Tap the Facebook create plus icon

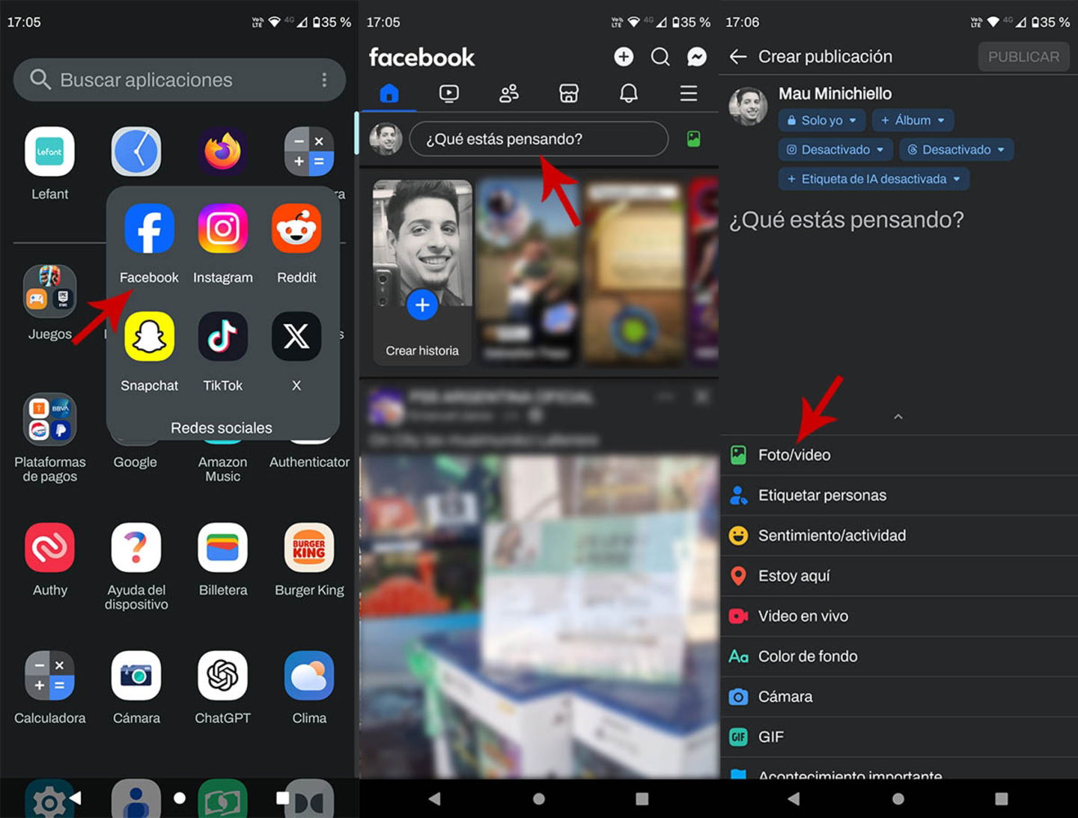(624, 57)
